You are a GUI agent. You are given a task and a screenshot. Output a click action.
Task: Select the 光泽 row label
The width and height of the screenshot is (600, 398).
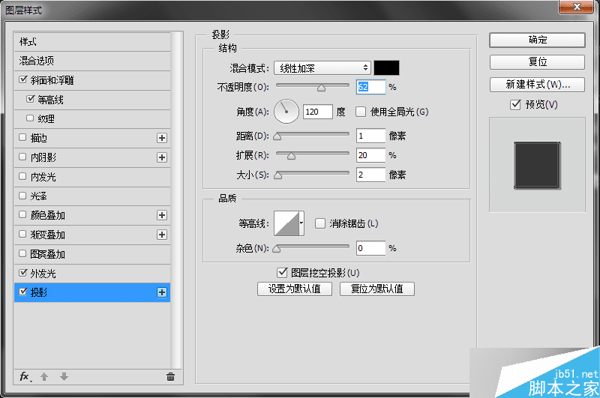[39, 196]
